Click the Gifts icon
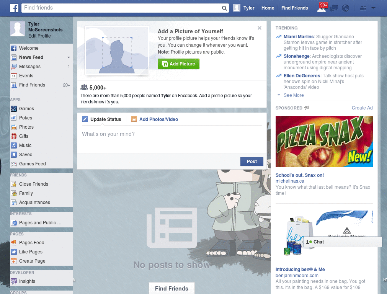 [14, 136]
